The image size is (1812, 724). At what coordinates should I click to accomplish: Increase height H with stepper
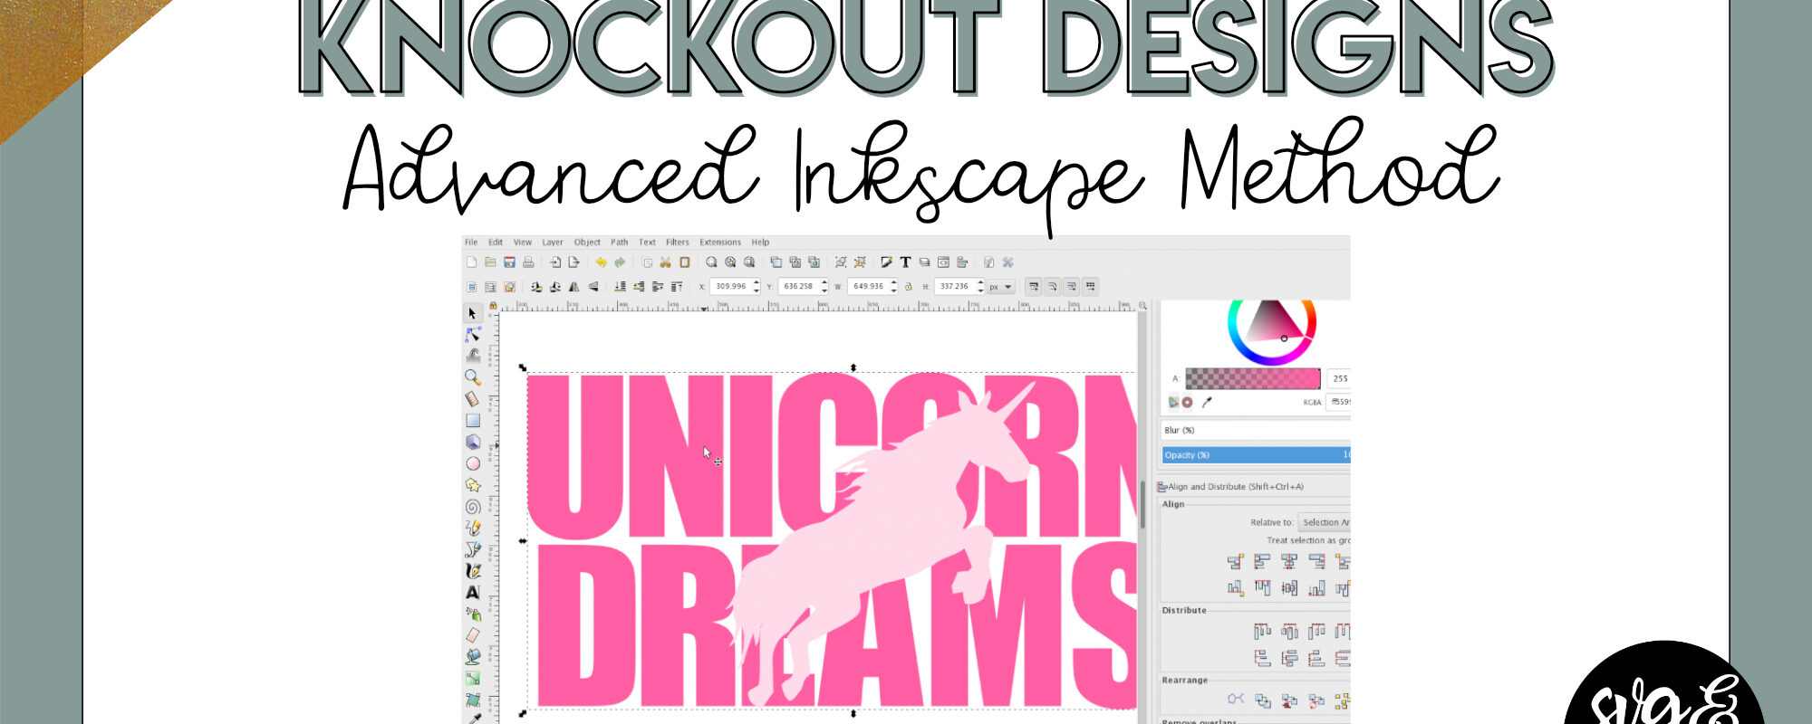(980, 282)
